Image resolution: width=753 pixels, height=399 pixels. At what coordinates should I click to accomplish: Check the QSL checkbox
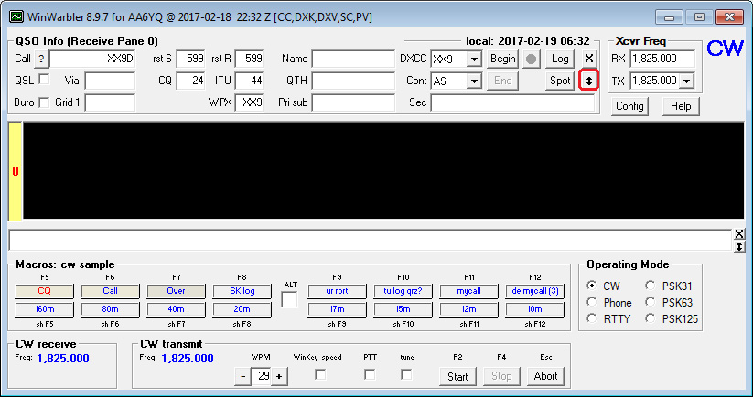(44, 80)
